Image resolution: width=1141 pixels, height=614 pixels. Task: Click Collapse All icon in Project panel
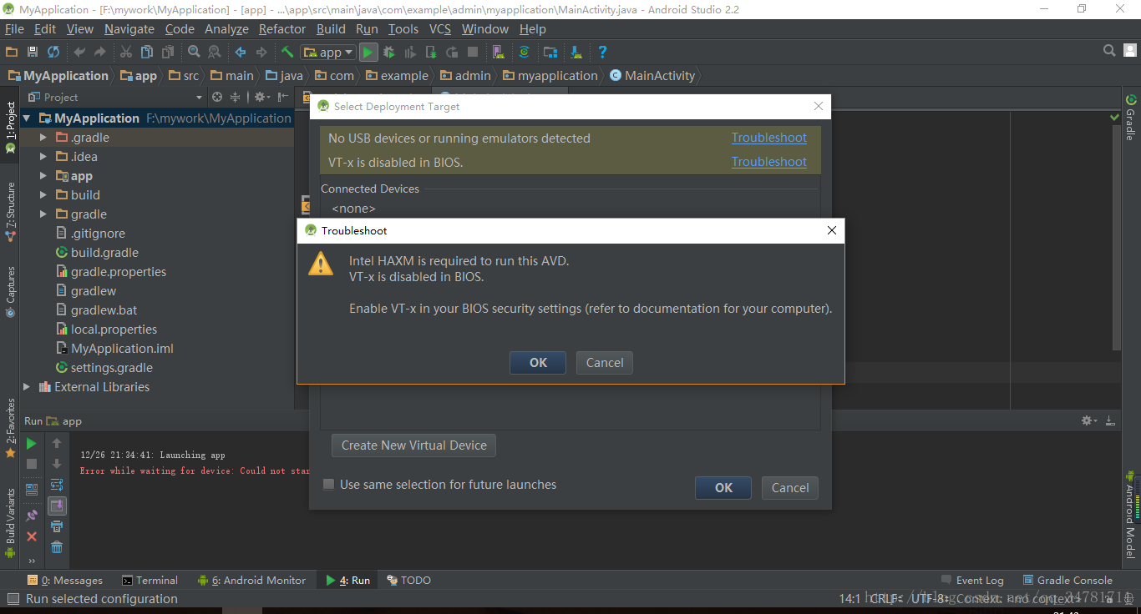point(235,97)
